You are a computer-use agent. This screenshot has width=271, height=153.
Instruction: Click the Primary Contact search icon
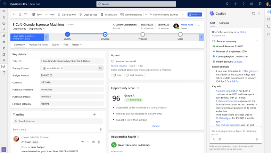click(101, 68)
